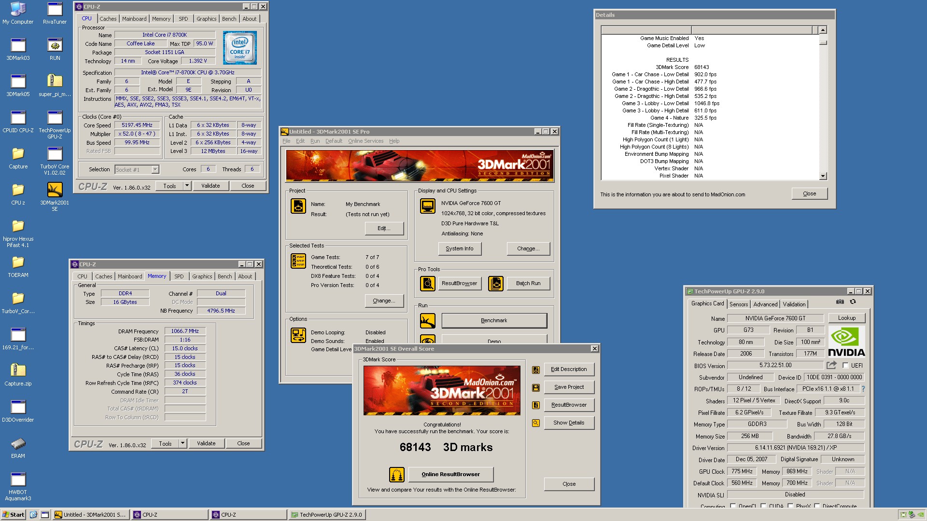Select the super_pi_m... desktop icon
Viewport: 927px width, 521px height.
coord(55,85)
